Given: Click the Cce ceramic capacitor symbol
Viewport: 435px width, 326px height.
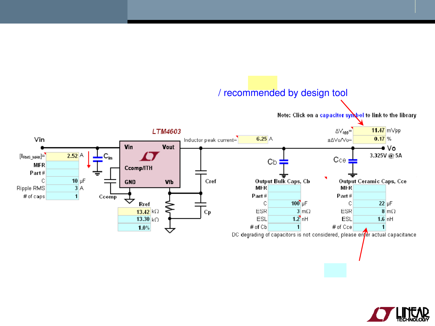Looking at the screenshot, I should click(x=353, y=161).
